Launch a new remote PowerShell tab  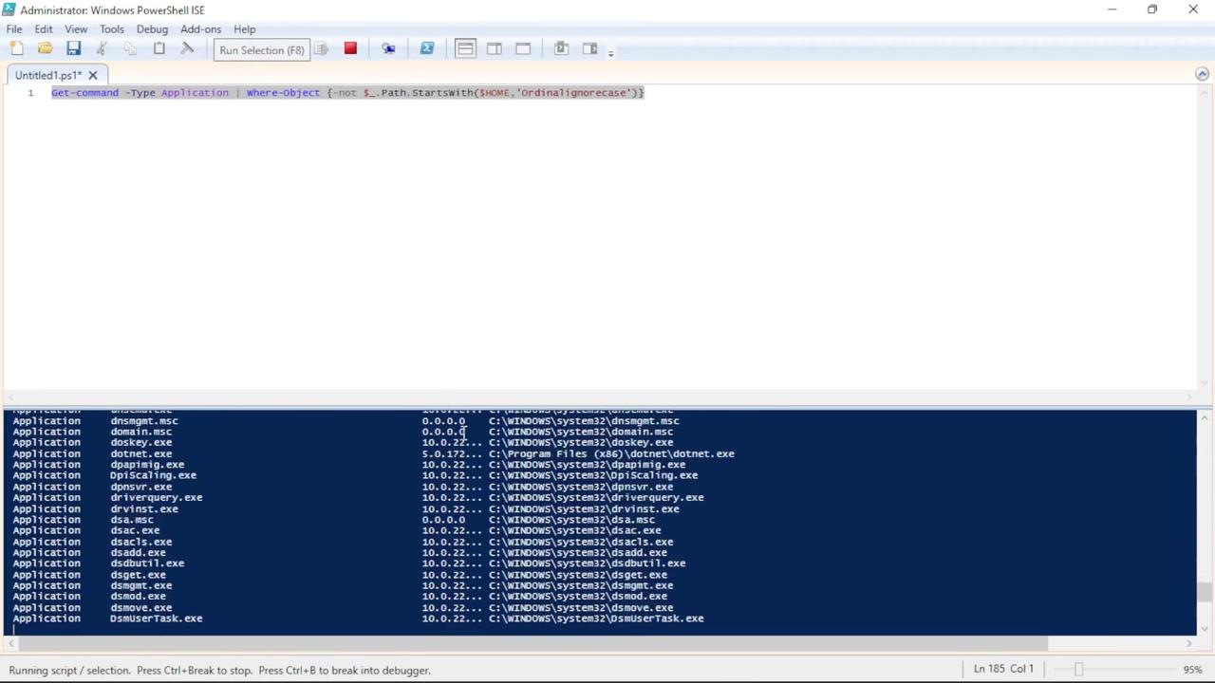[x=388, y=48]
